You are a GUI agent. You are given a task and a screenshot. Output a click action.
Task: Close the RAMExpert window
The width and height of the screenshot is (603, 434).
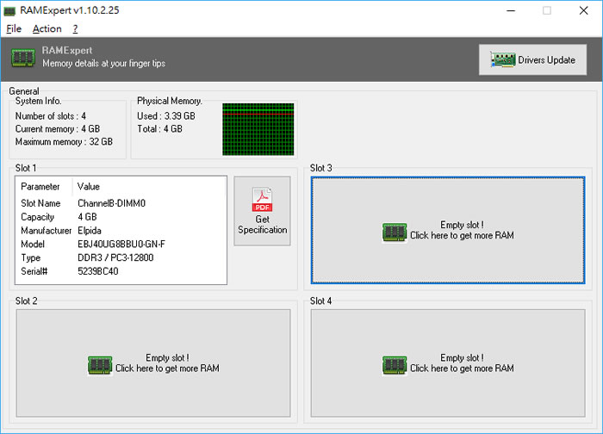(582, 10)
